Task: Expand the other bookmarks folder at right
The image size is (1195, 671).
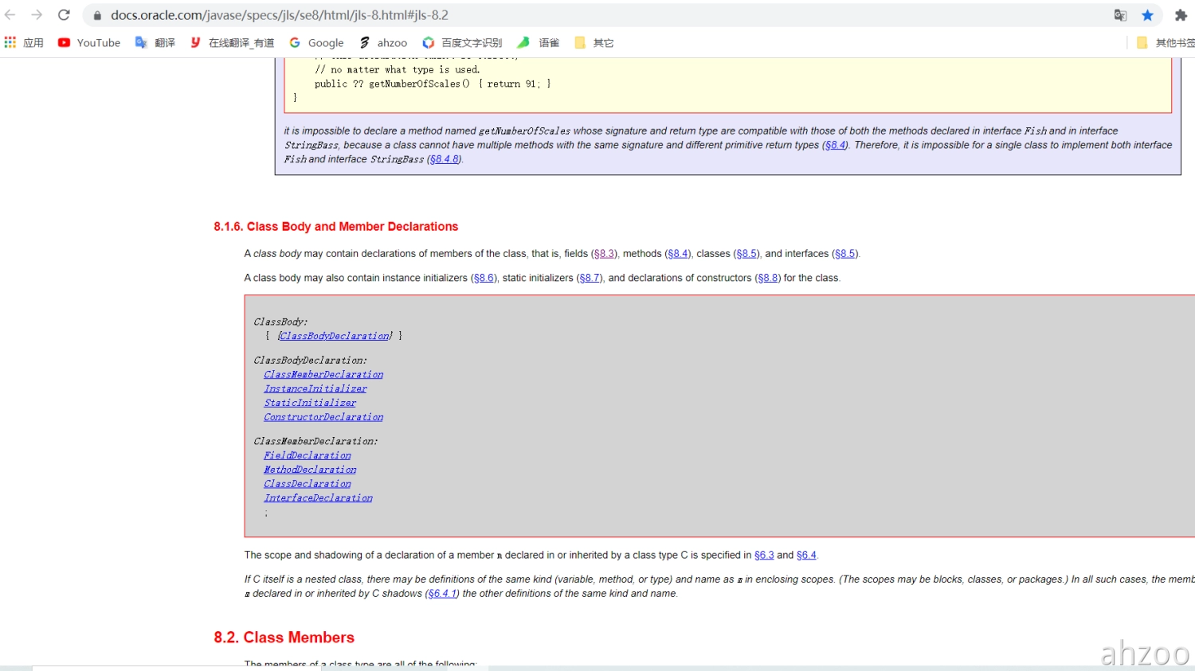Action: tap(1166, 43)
